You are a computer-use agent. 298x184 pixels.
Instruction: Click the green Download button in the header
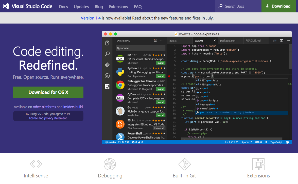[x=279, y=6]
